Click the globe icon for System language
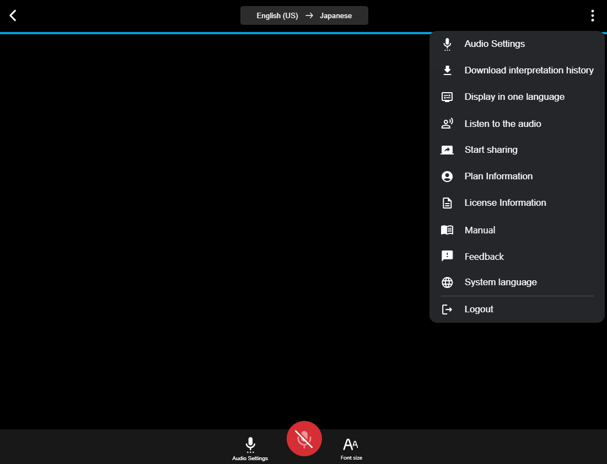The image size is (607, 464). (447, 282)
